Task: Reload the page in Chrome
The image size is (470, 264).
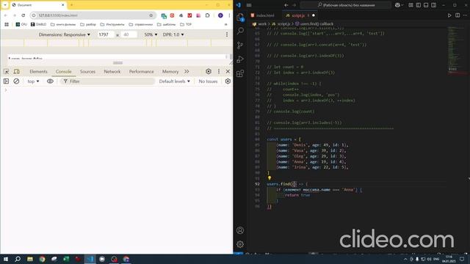Action: coord(23,15)
